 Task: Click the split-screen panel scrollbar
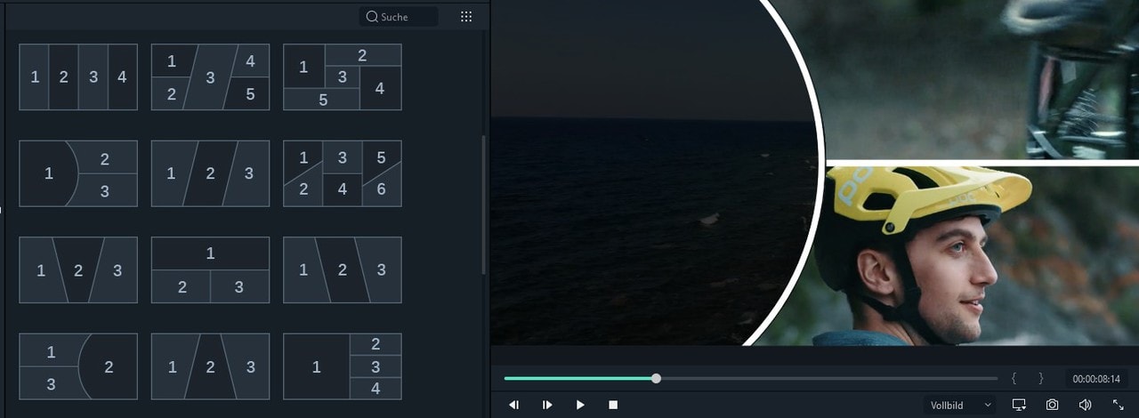point(483,205)
